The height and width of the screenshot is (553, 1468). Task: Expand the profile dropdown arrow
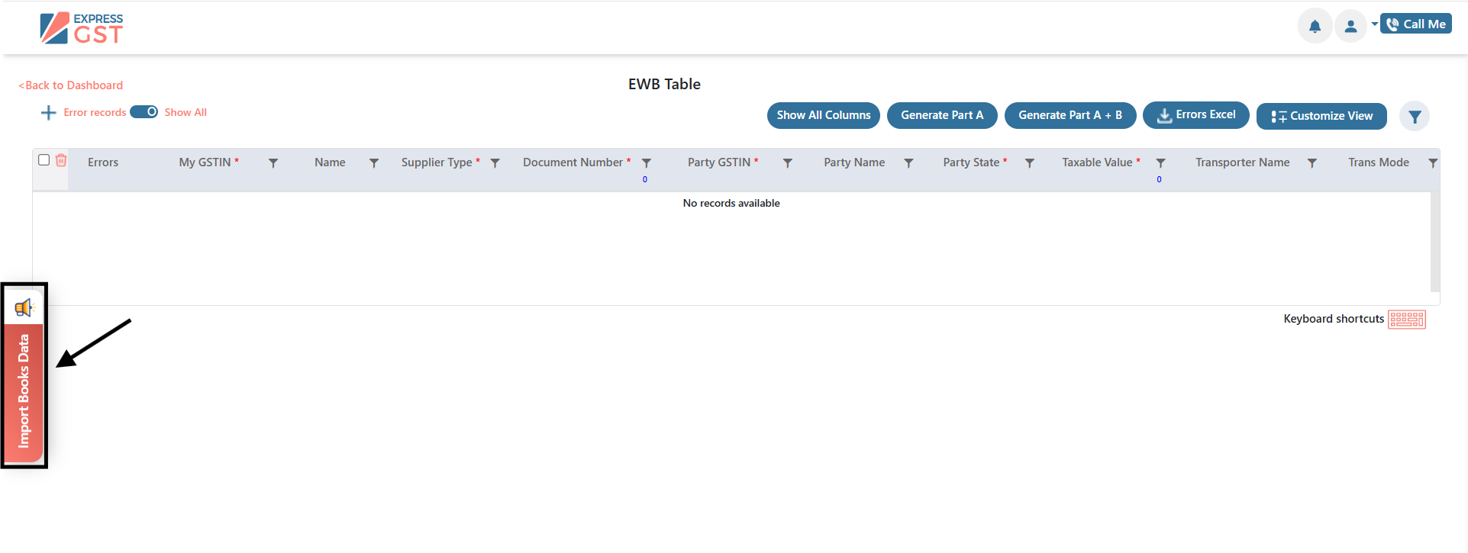[1374, 24]
